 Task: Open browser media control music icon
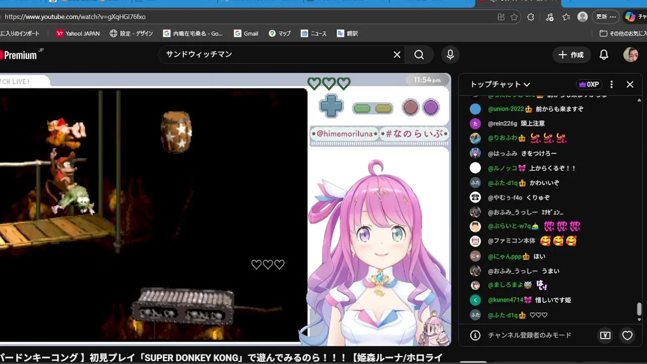click(x=550, y=17)
